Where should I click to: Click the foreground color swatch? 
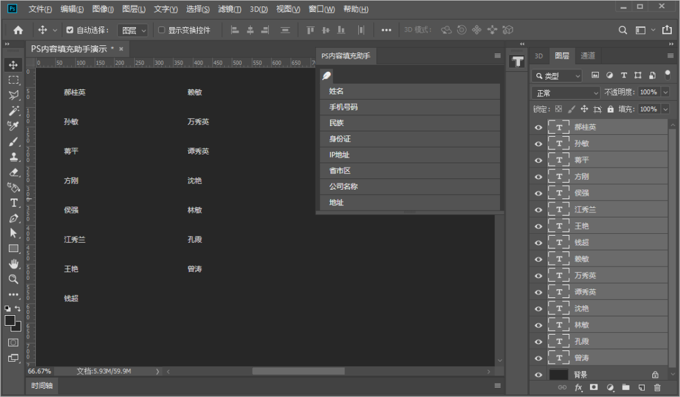[x=10, y=321]
